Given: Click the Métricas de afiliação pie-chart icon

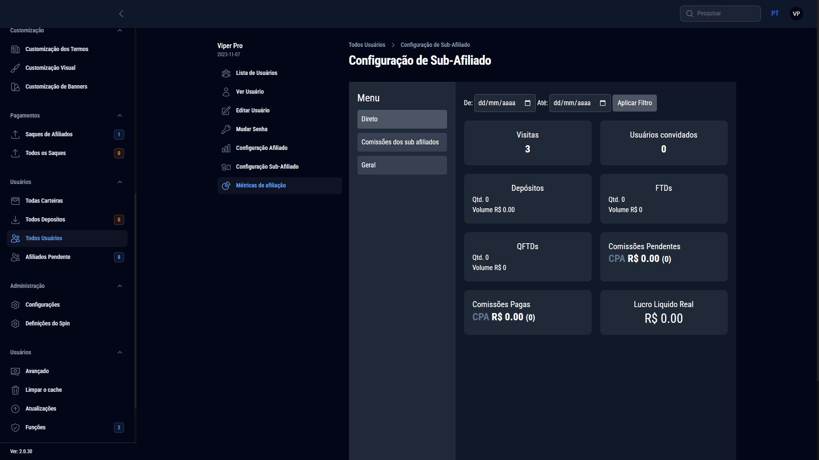Looking at the screenshot, I should (x=226, y=186).
